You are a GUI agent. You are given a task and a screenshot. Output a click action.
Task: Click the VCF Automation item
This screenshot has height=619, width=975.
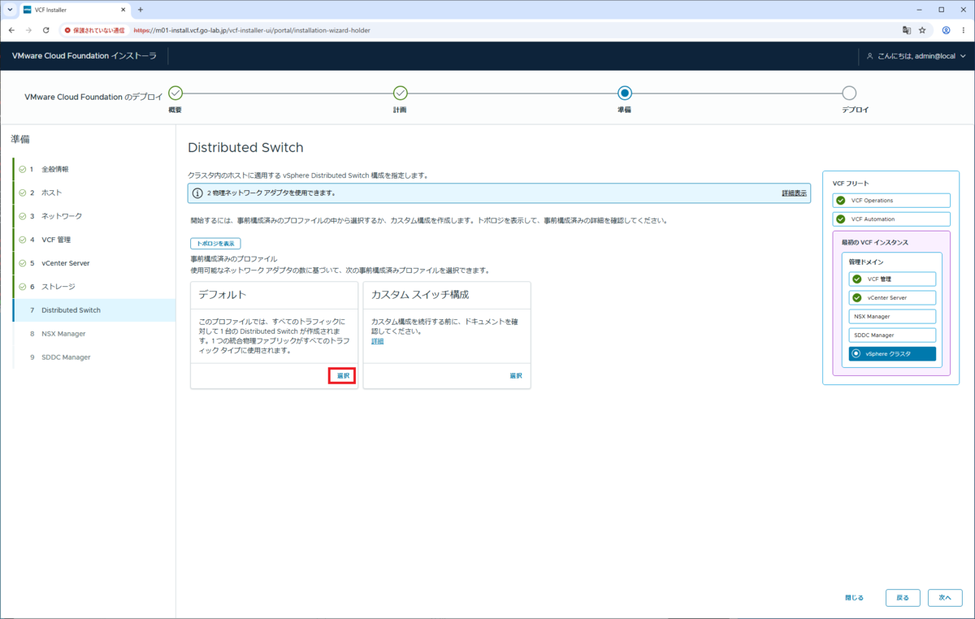891,219
